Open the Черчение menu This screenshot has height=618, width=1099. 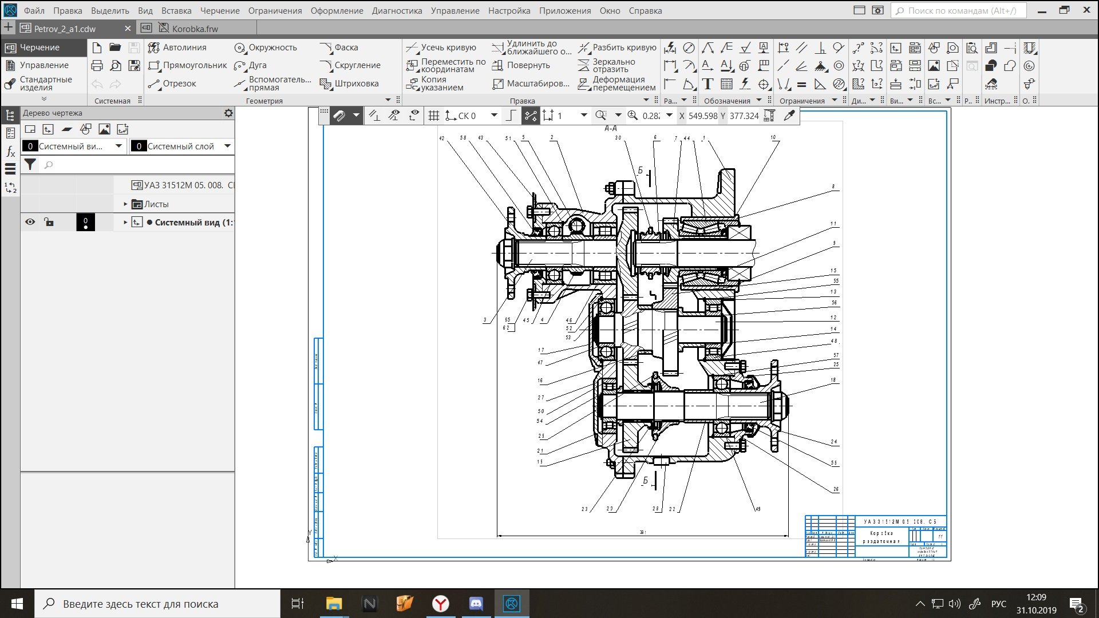pyautogui.click(x=219, y=10)
